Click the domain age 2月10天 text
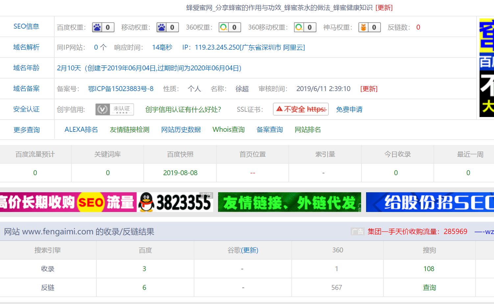Image resolution: width=494 pixels, height=304 pixels. 149,68
